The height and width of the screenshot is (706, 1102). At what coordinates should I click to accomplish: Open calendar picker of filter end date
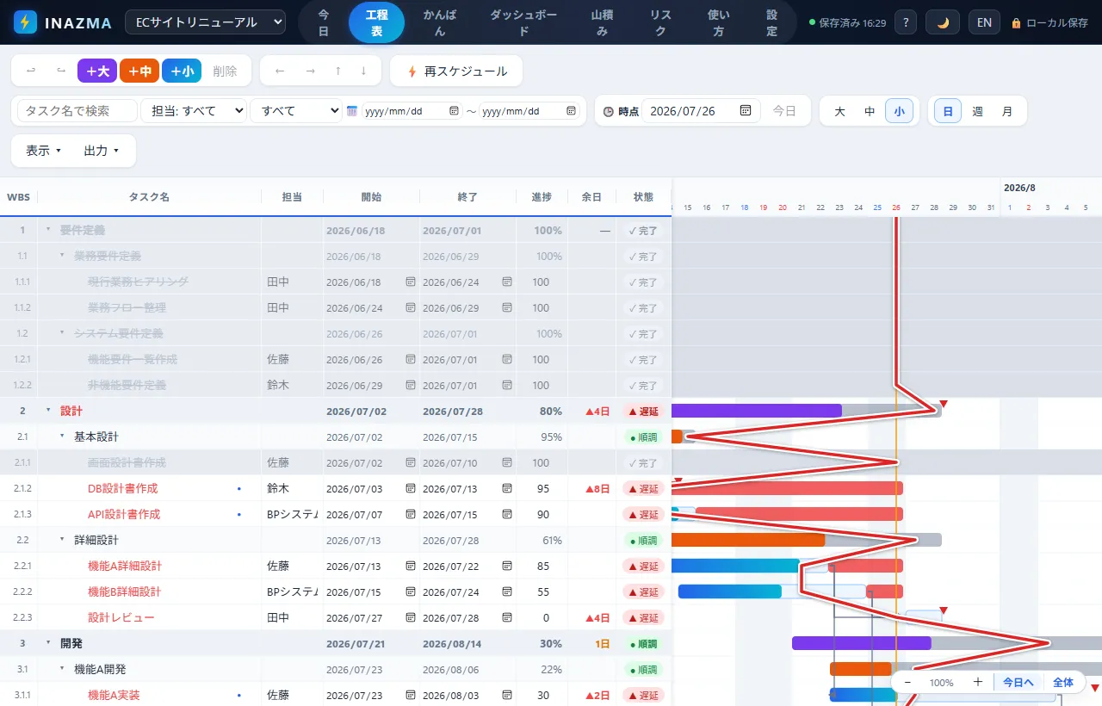[x=572, y=111]
